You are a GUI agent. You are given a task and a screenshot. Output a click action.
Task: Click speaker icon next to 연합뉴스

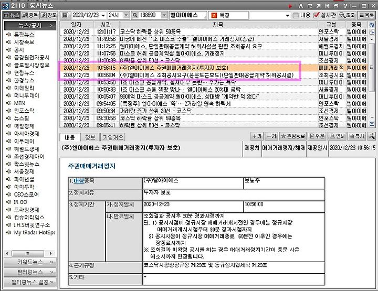click(x=9, y=73)
